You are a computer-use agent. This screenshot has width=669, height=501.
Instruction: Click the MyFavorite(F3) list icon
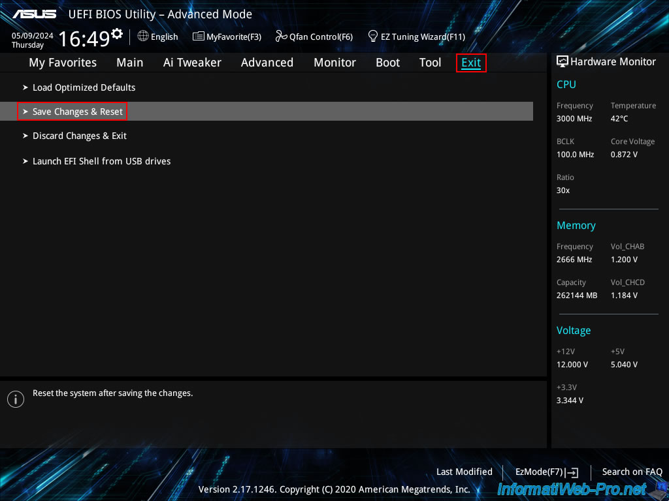199,37
